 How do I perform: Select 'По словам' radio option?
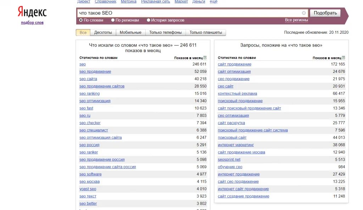[x=81, y=20]
